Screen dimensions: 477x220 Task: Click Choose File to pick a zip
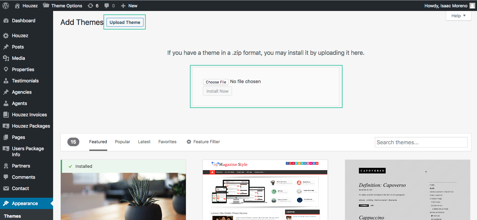click(x=216, y=82)
